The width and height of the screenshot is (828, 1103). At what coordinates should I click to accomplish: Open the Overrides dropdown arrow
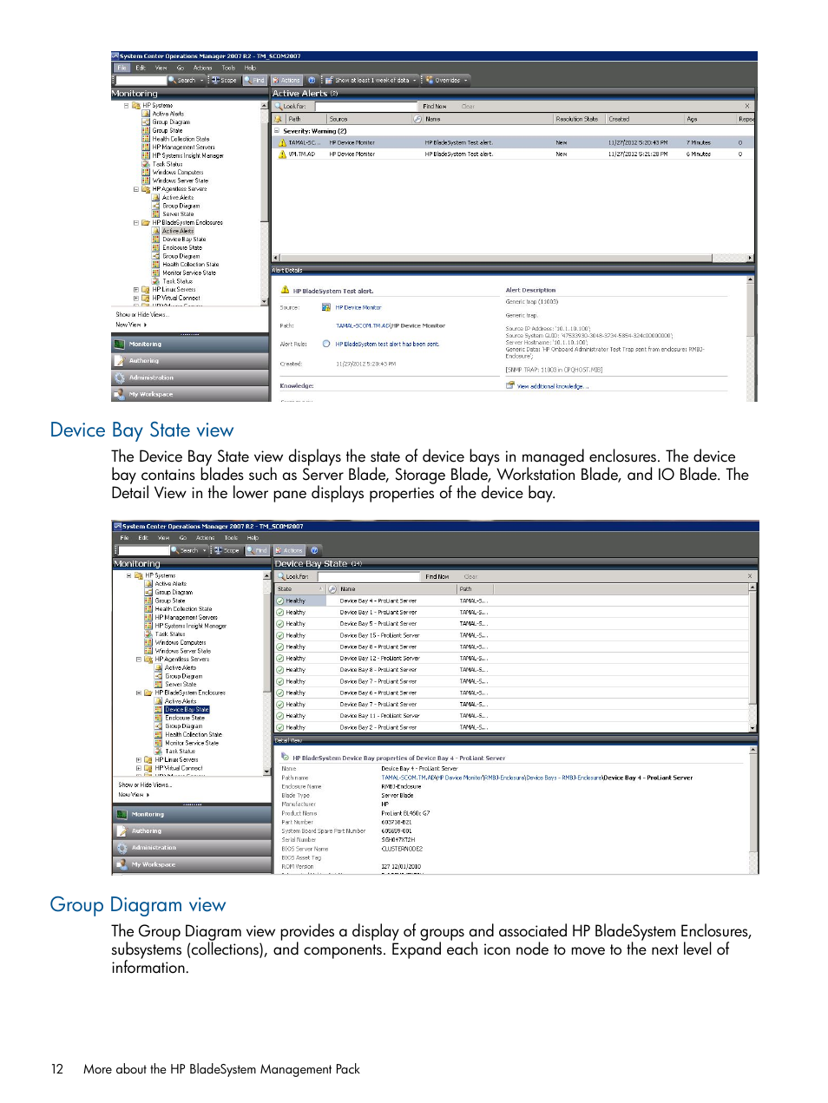pyautogui.click(x=465, y=80)
